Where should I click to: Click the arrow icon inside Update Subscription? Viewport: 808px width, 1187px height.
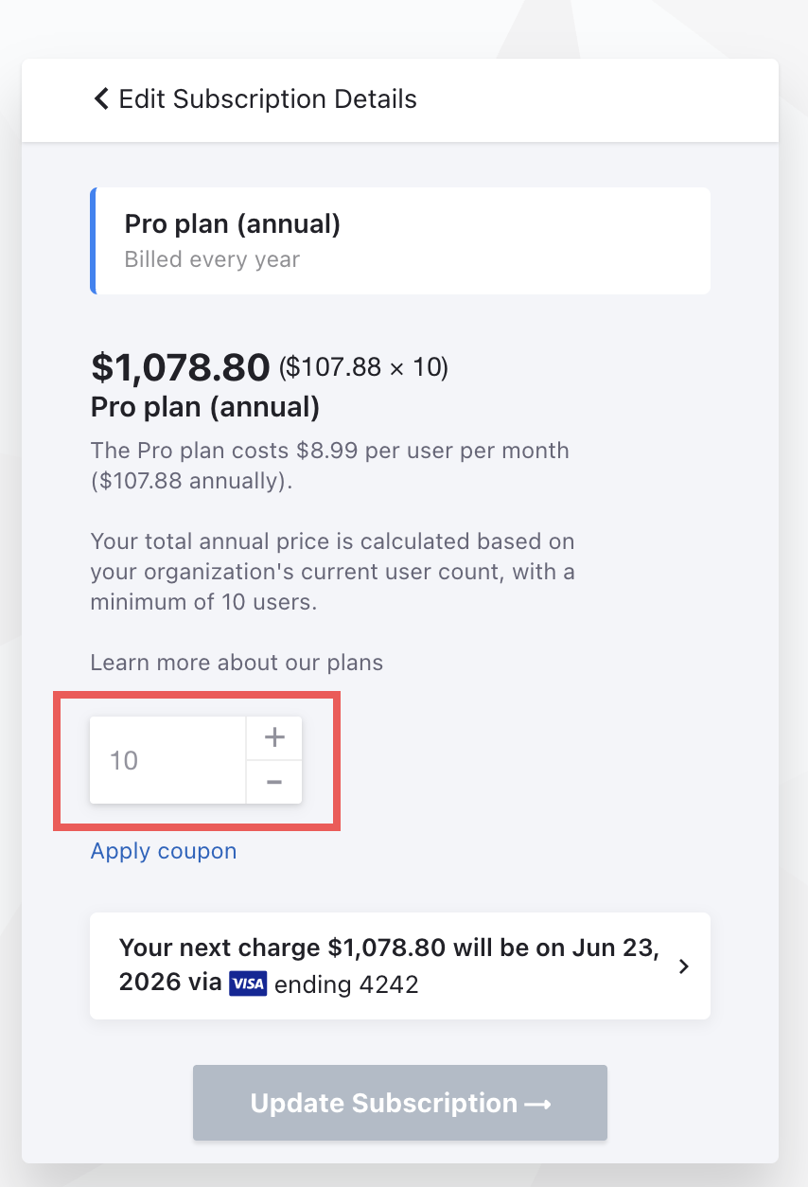point(537,1104)
